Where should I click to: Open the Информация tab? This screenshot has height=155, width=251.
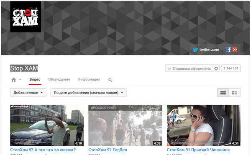pyautogui.click(x=89, y=79)
